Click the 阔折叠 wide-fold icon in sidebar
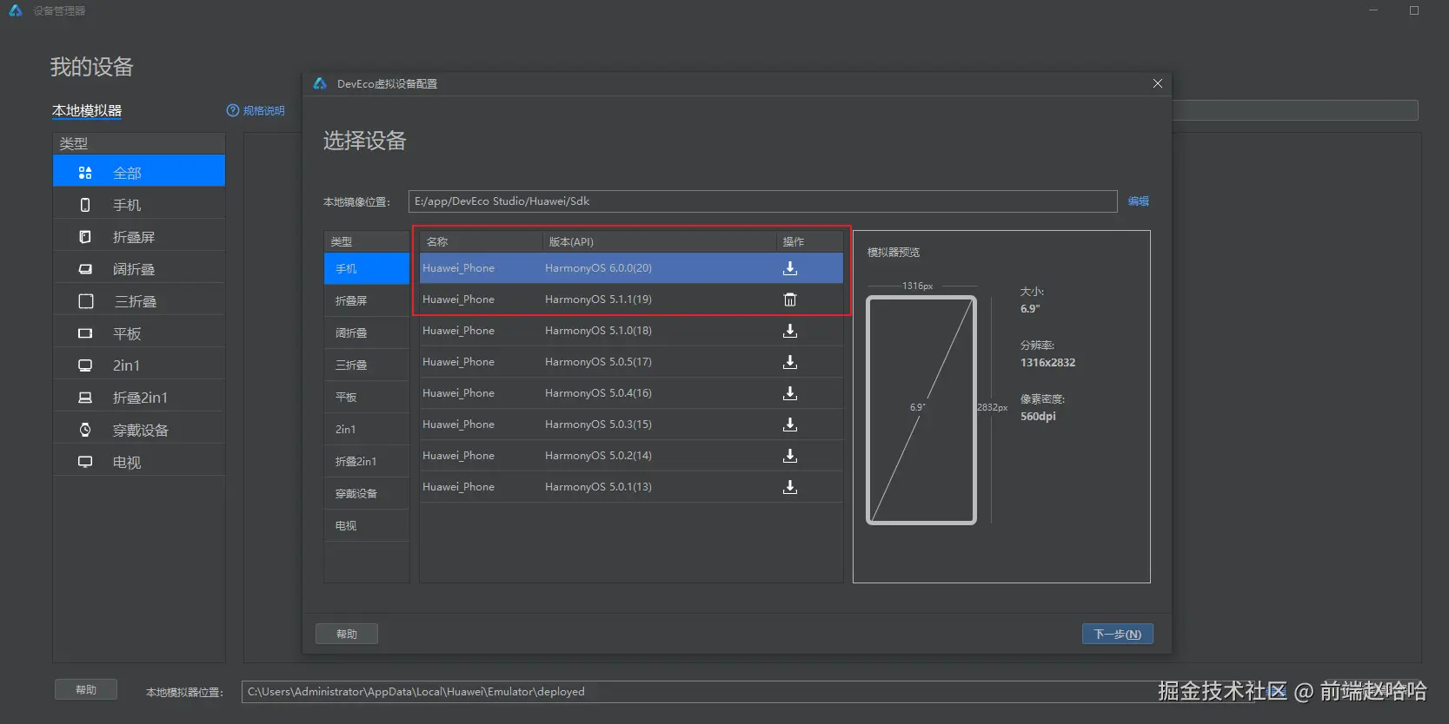 [85, 269]
